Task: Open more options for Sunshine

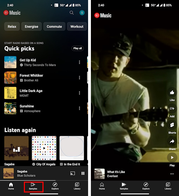Action: click(79, 108)
